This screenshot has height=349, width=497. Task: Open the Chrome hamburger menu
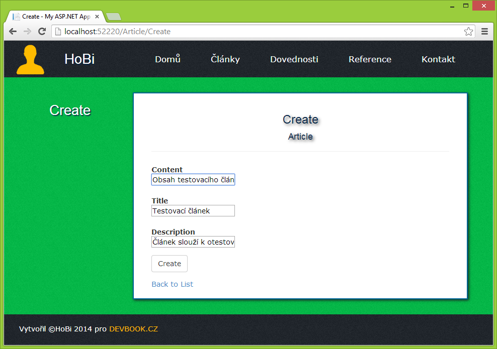tap(484, 31)
